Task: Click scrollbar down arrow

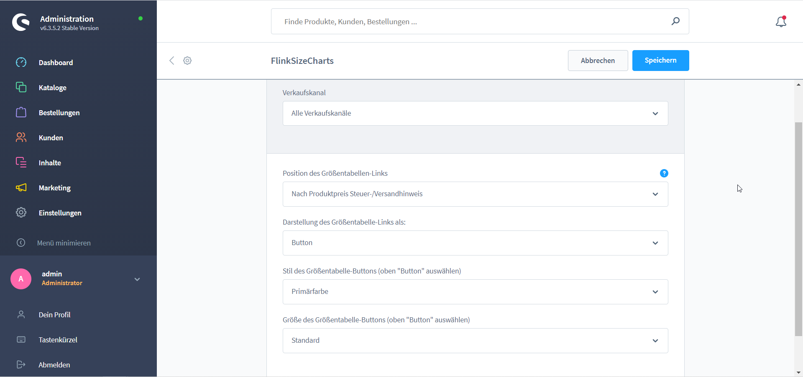Action: click(798, 372)
